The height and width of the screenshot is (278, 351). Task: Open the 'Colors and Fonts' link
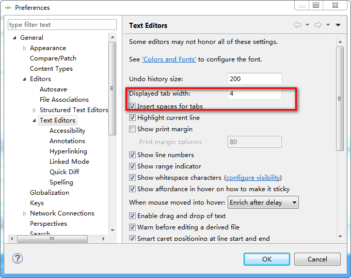pos(169,59)
